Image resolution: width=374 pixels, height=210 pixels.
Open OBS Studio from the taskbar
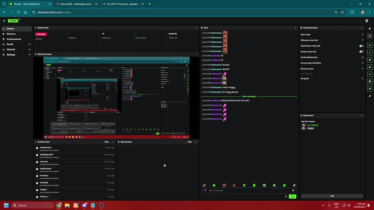101,205
